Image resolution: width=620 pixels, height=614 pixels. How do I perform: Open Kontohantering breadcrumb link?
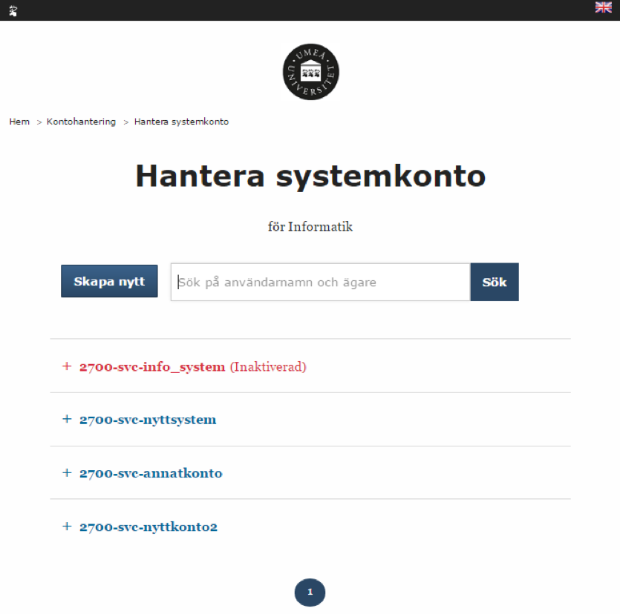[x=81, y=122]
